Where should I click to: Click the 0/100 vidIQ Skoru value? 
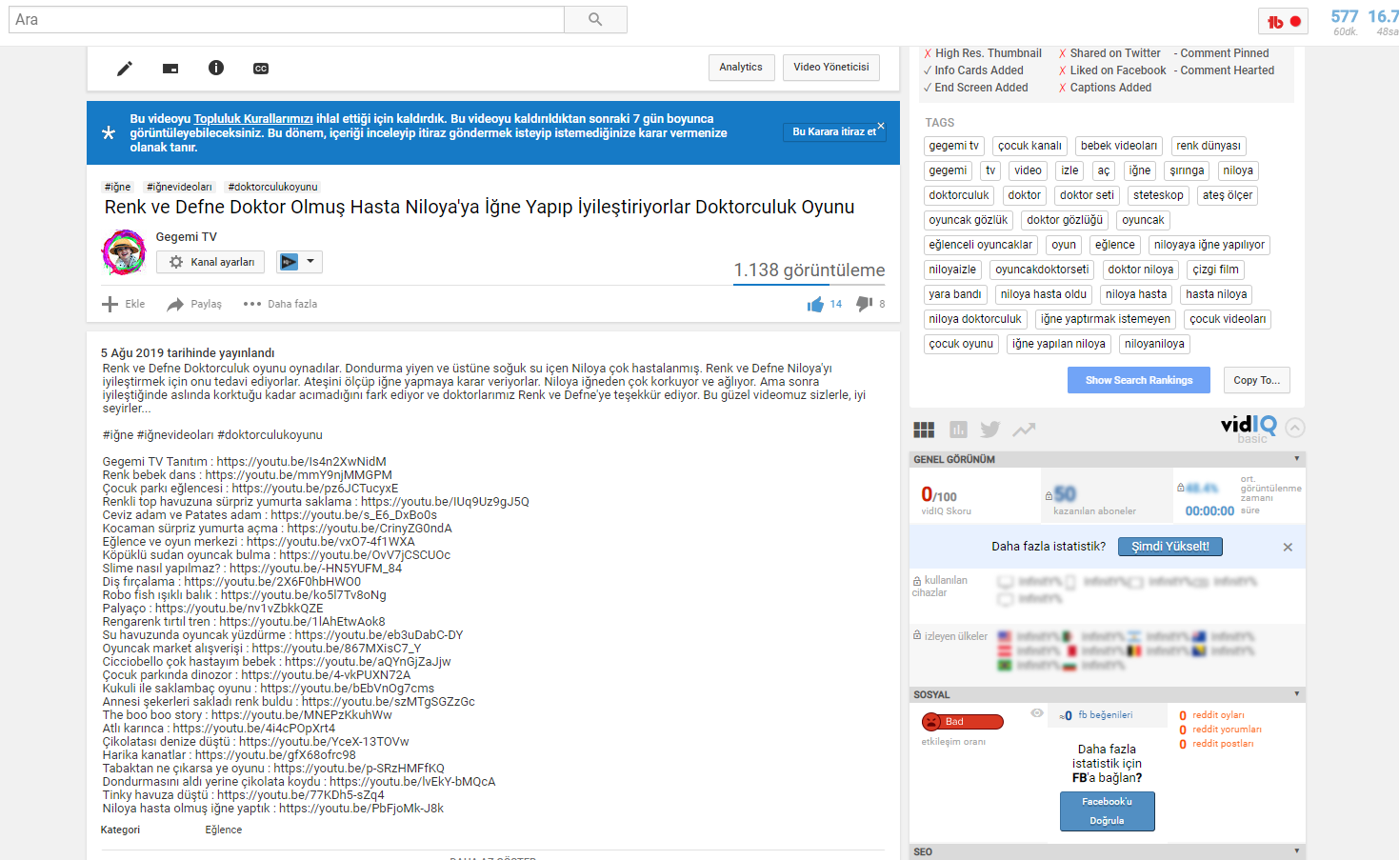[x=939, y=494]
